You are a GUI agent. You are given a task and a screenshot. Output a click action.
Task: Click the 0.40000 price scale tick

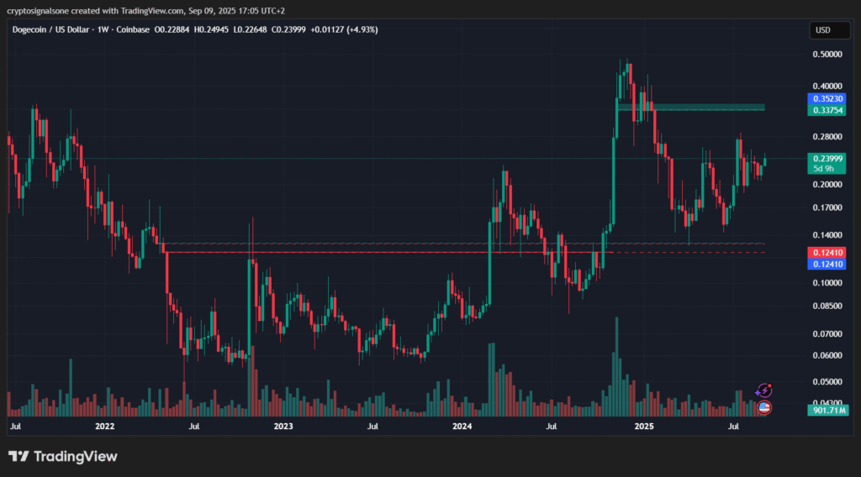click(x=827, y=86)
